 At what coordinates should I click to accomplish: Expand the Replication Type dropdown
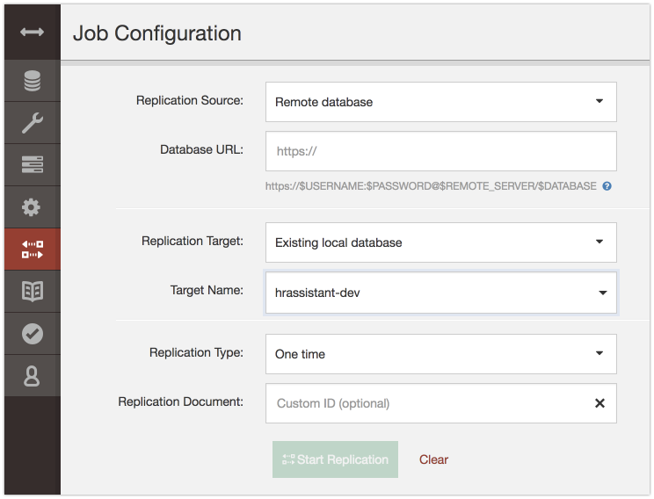pyautogui.click(x=441, y=354)
